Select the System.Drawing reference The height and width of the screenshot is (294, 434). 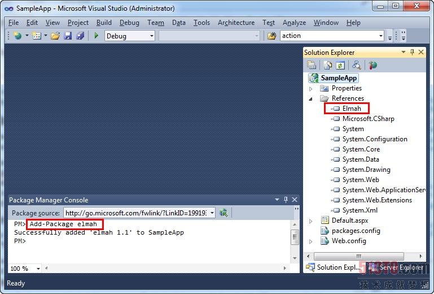pyautogui.click(x=366, y=170)
